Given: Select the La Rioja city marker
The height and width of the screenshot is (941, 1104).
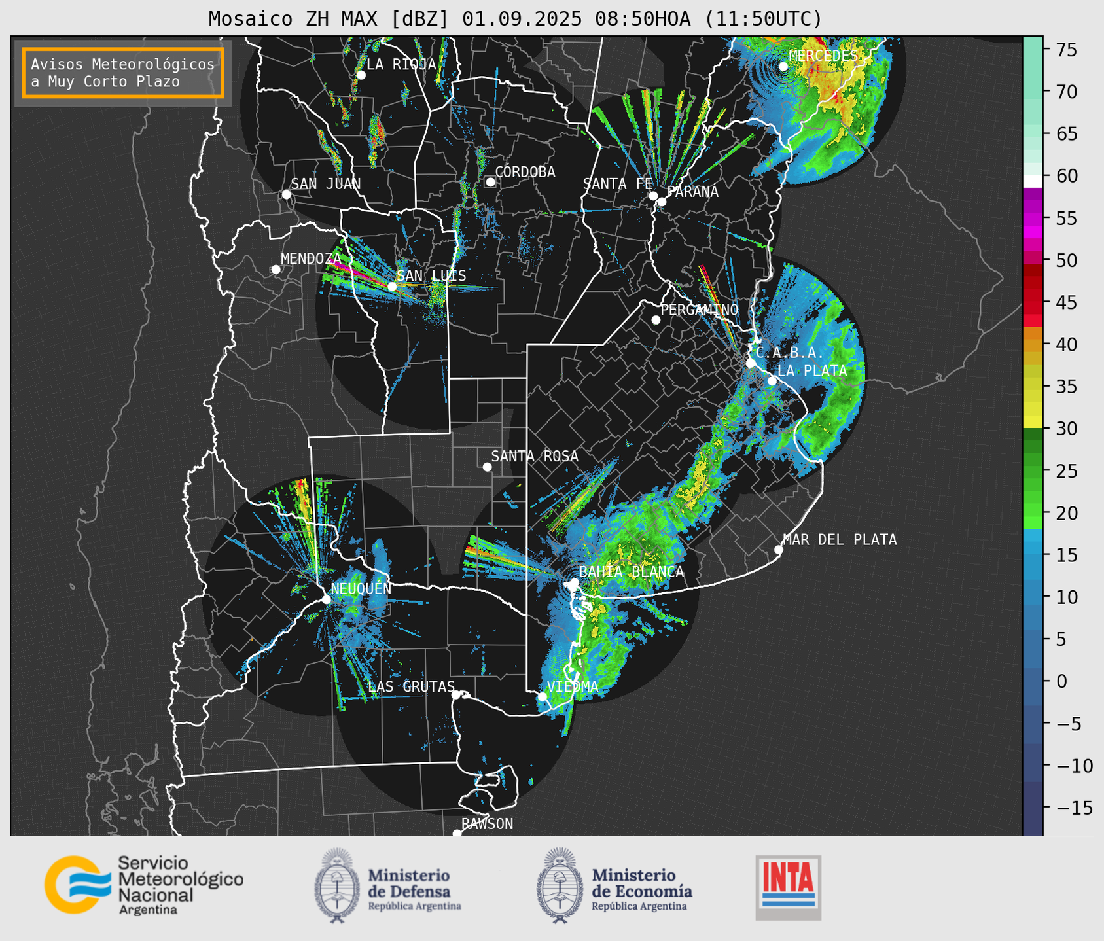Looking at the screenshot, I should pos(361,75).
